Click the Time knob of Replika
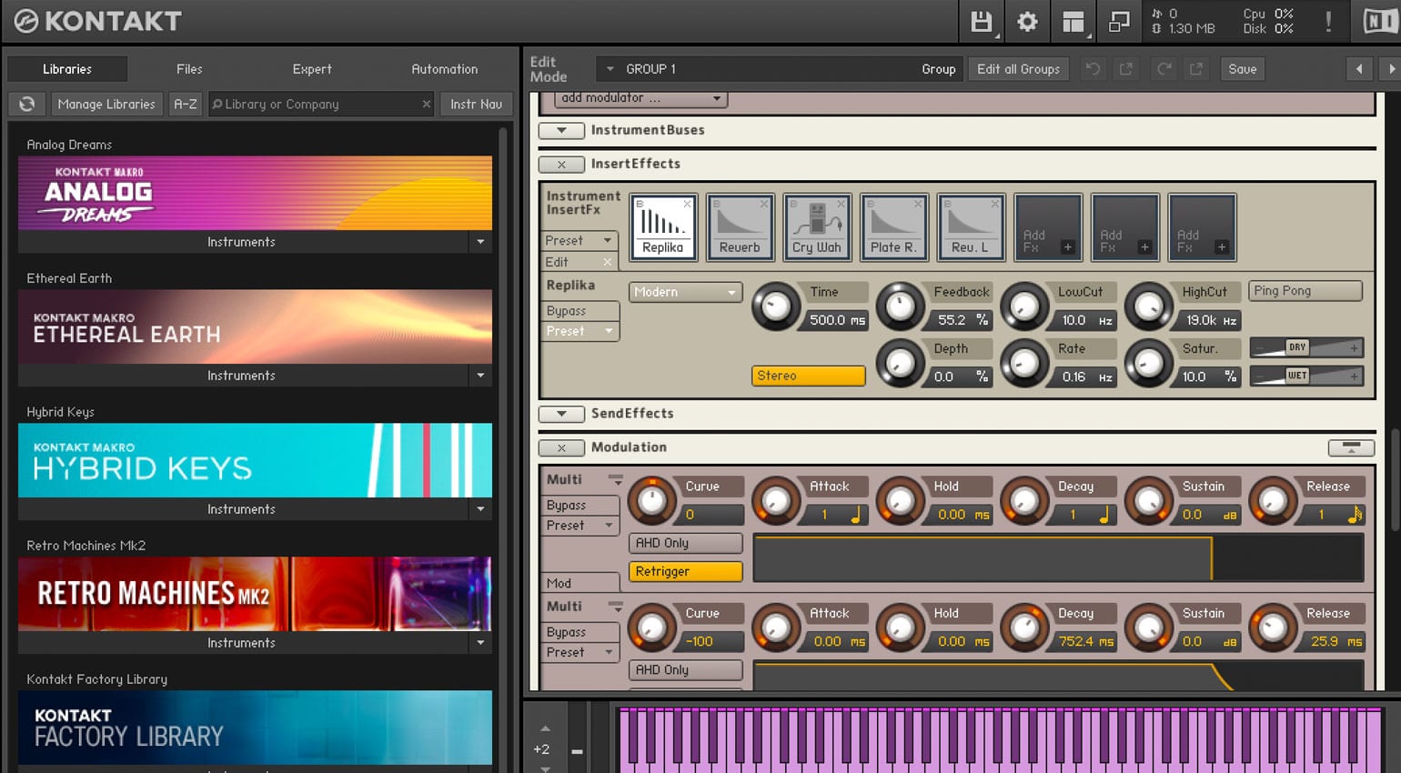Image resolution: width=1401 pixels, height=773 pixels. [x=775, y=306]
